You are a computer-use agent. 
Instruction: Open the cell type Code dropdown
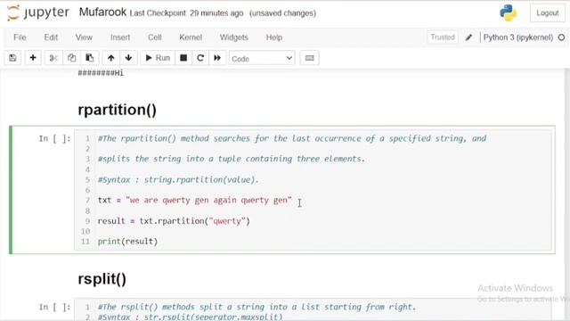(262, 58)
